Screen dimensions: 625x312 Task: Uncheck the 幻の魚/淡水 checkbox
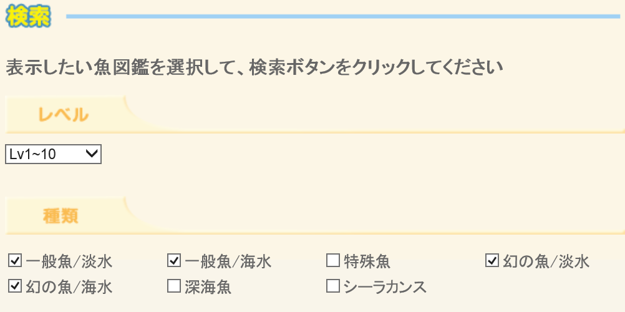point(492,261)
